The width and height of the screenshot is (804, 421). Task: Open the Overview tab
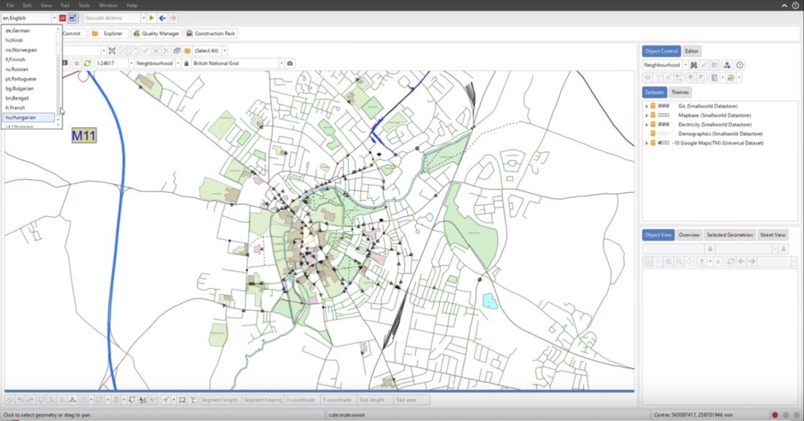point(689,235)
